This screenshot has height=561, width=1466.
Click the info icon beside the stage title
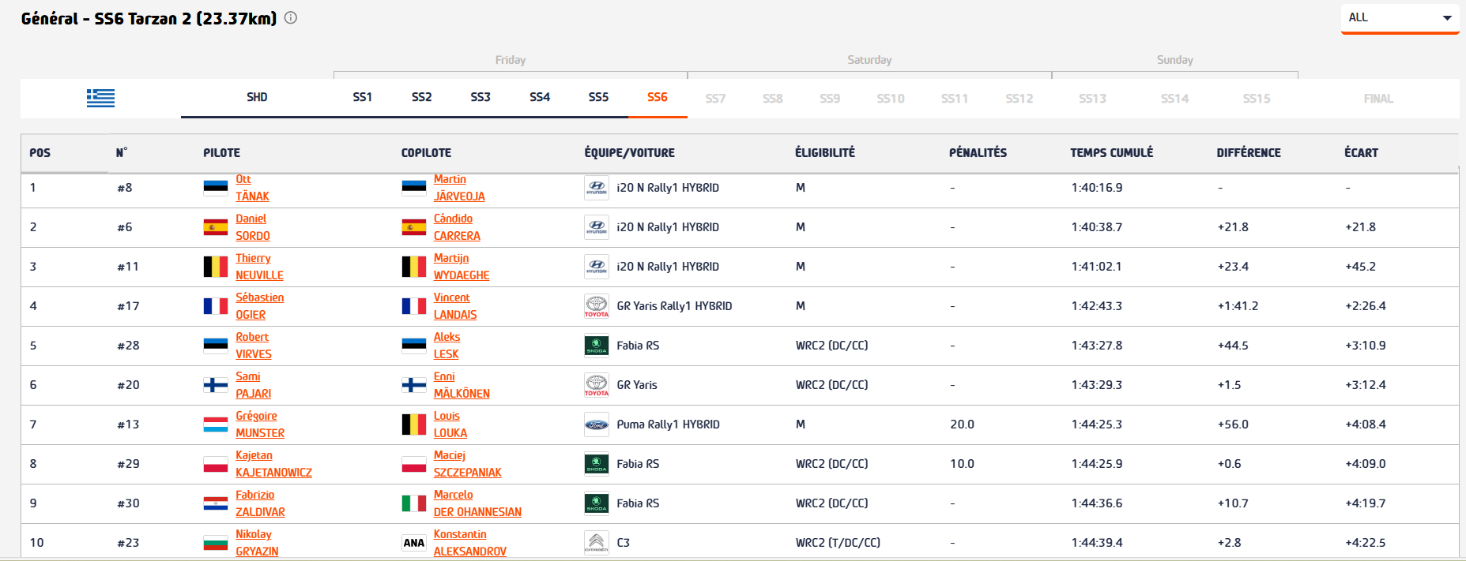coord(291,18)
